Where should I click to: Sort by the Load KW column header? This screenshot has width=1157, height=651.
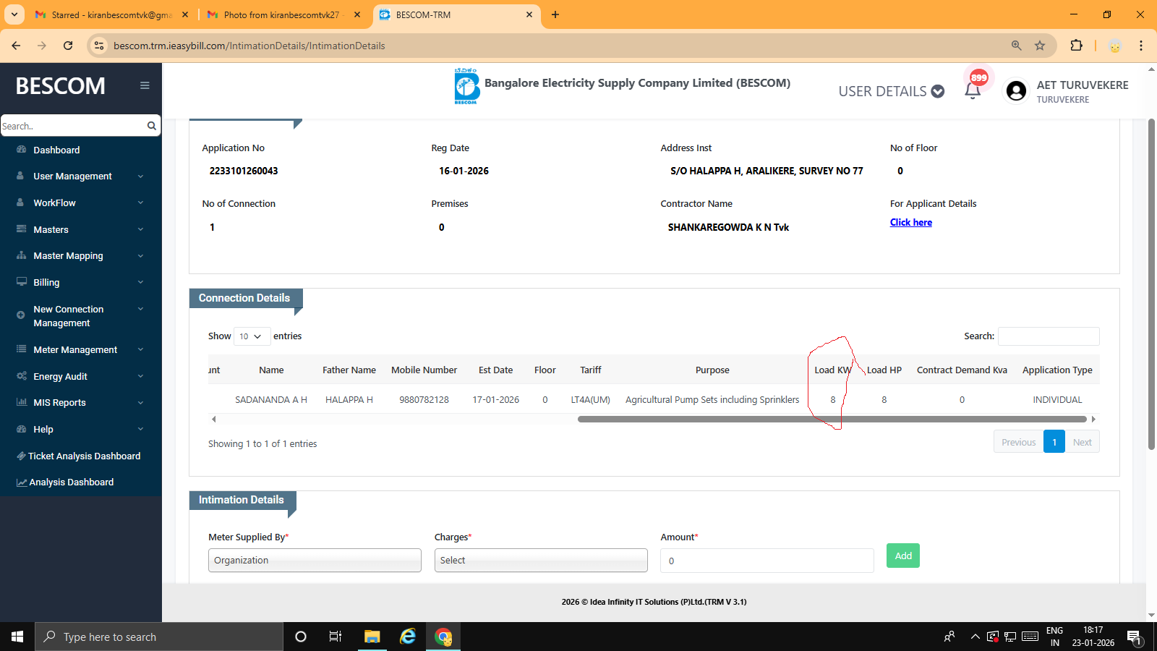pyautogui.click(x=833, y=370)
